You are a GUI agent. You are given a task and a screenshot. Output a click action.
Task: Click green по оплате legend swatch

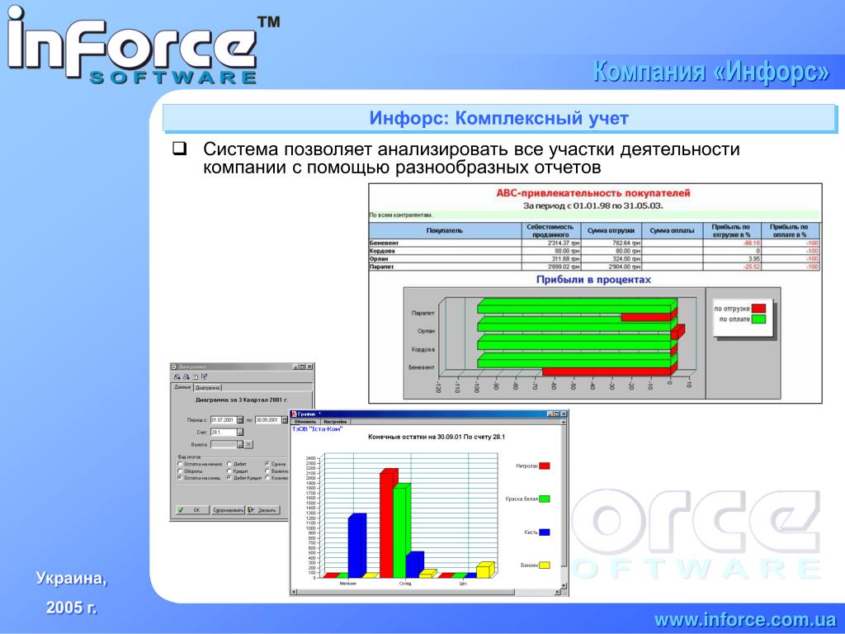coord(759,319)
